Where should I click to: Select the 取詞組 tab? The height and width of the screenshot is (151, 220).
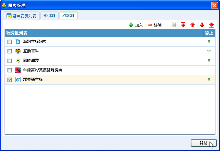pyautogui.click(x=68, y=16)
